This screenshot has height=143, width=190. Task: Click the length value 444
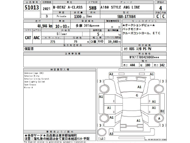coord(132,65)
